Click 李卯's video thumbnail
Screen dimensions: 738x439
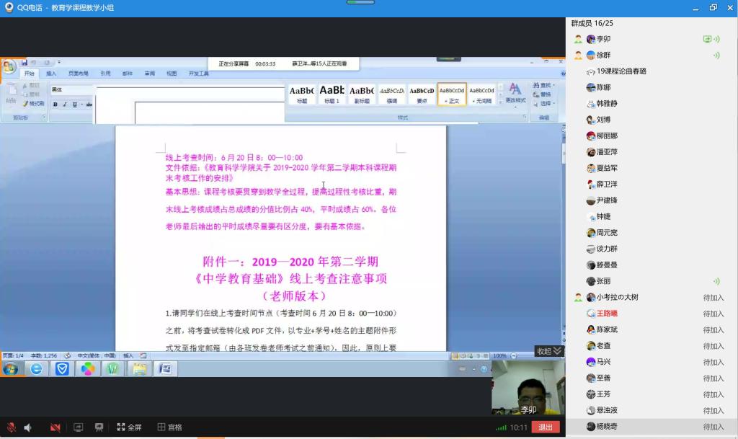pos(528,388)
